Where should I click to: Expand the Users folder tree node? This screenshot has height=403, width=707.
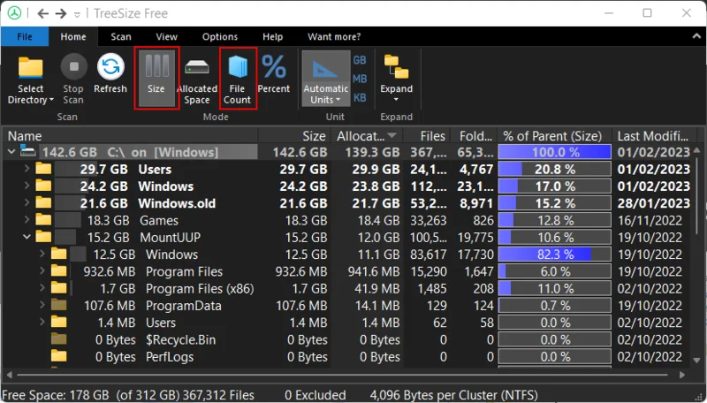coord(26,169)
